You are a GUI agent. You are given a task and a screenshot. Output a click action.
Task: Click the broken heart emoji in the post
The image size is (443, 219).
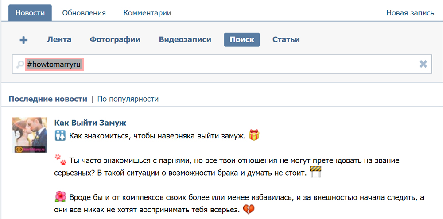coord(249,208)
